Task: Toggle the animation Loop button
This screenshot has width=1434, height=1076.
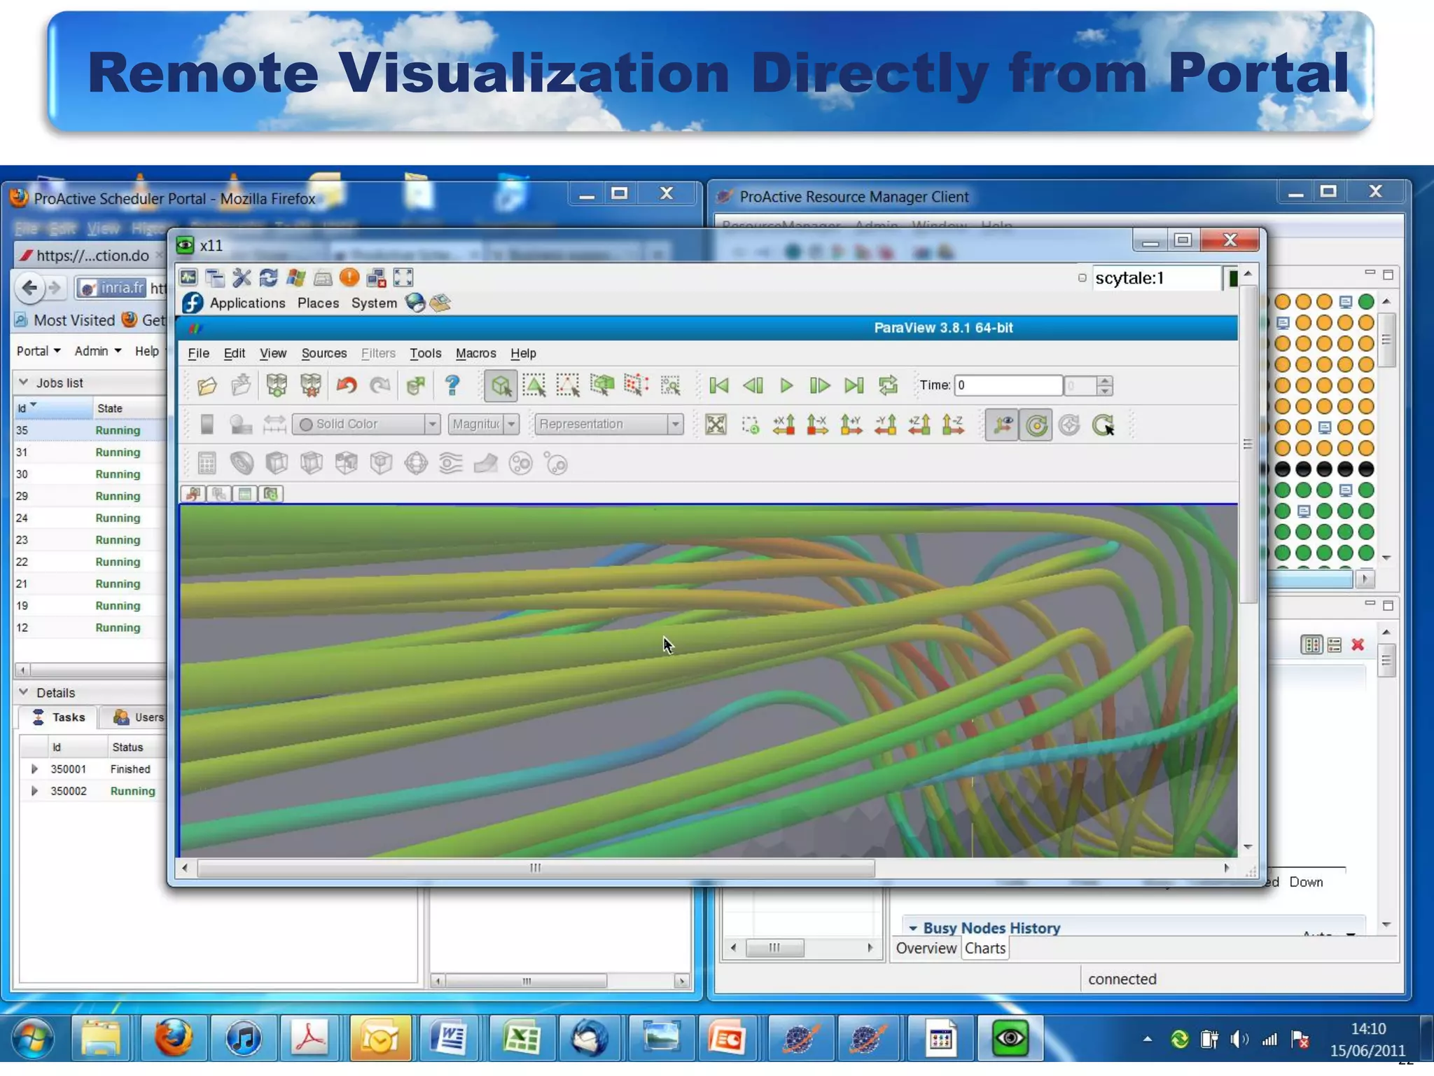Action: tap(888, 385)
